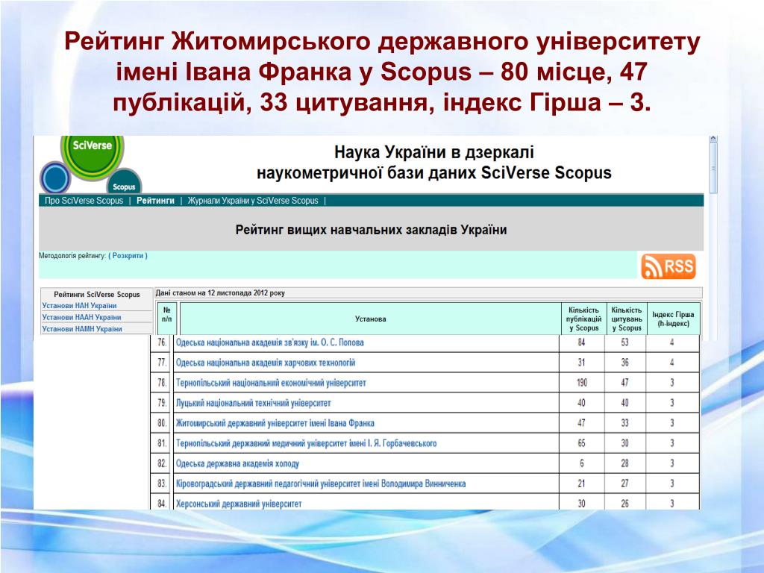The width and height of the screenshot is (764, 573).
Task: Open Тернопільський національний економічний університет link
Action: [x=271, y=383]
